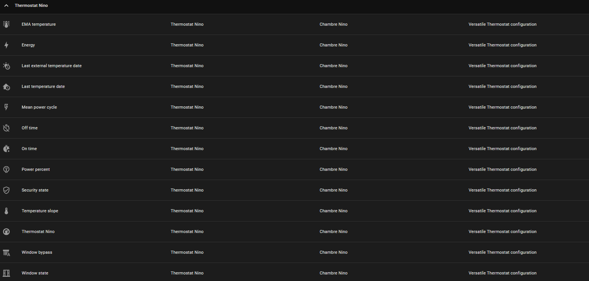Image resolution: width=589 pixels, height=281 pixels.
Task: Click Thermostat Nino device in the Energy row
Action: (187, 45)
